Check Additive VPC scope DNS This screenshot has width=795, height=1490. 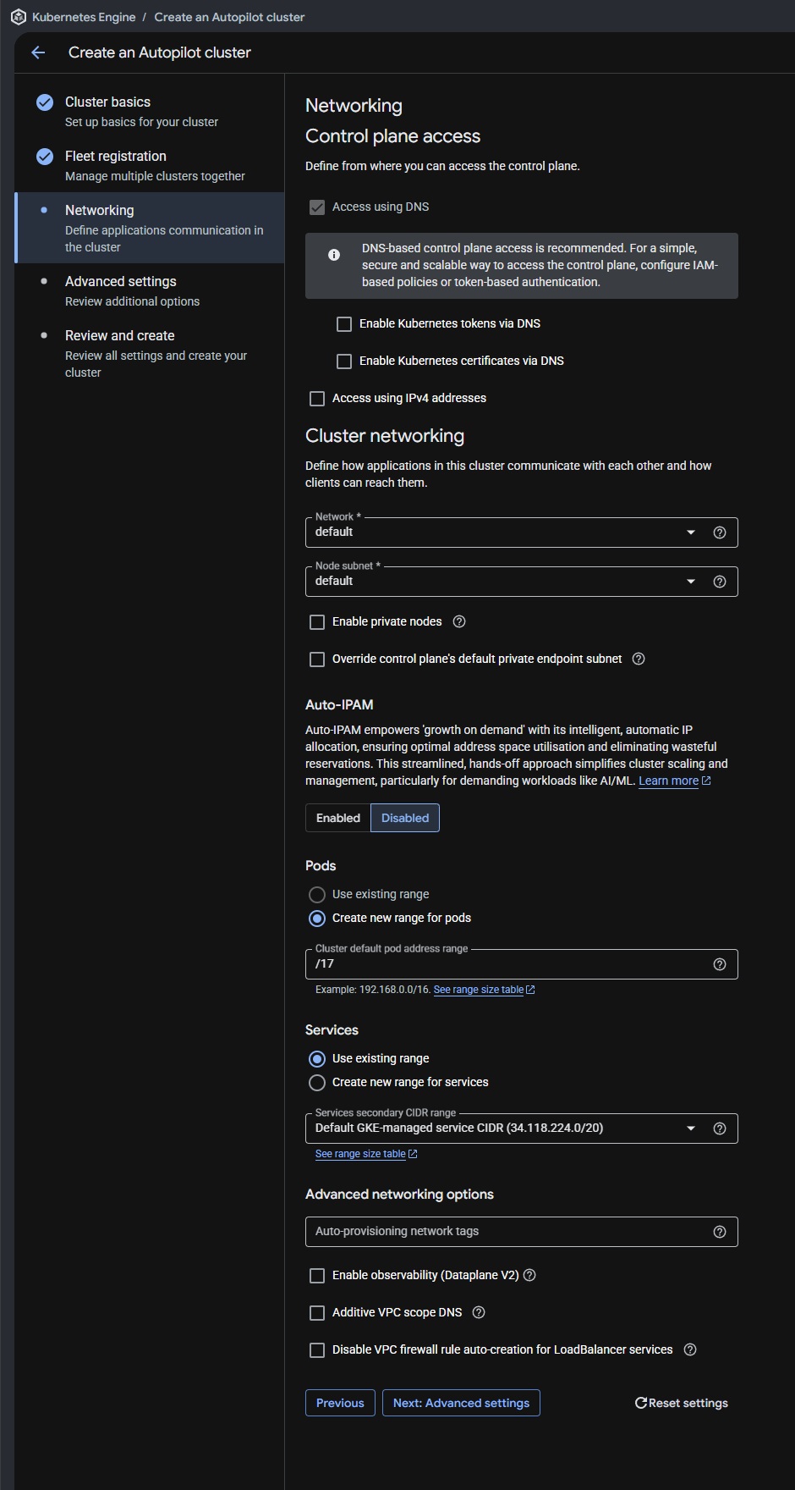tap(317, 1313)
